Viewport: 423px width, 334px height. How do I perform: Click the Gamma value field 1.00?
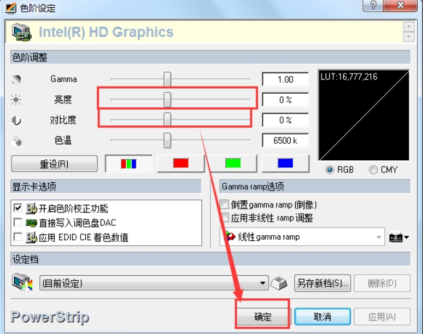(285, 79)
